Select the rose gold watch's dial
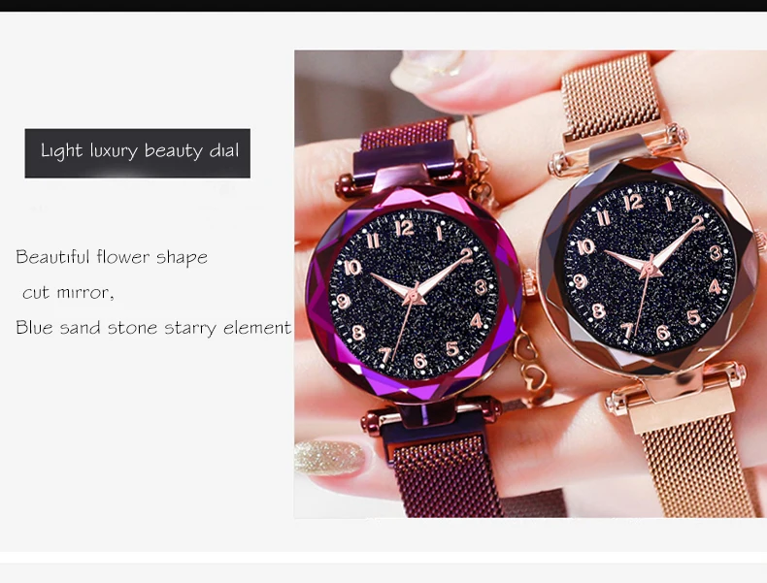Image resolution: width=767 pixels, height=583 pixels. pos(650,269)
